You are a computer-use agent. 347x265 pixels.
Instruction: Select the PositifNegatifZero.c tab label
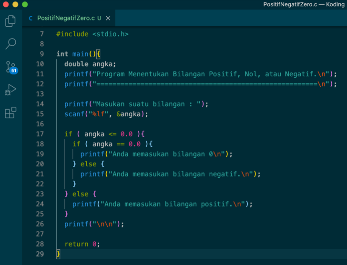66,18
